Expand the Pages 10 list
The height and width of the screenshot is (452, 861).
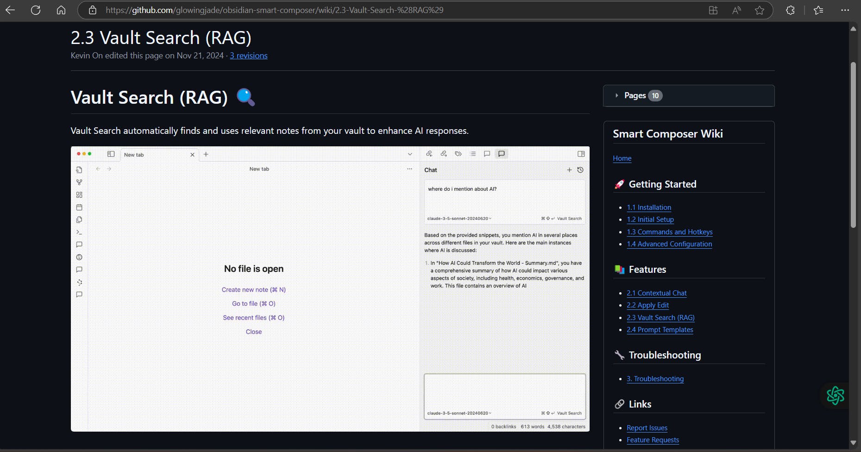point(689,96)
